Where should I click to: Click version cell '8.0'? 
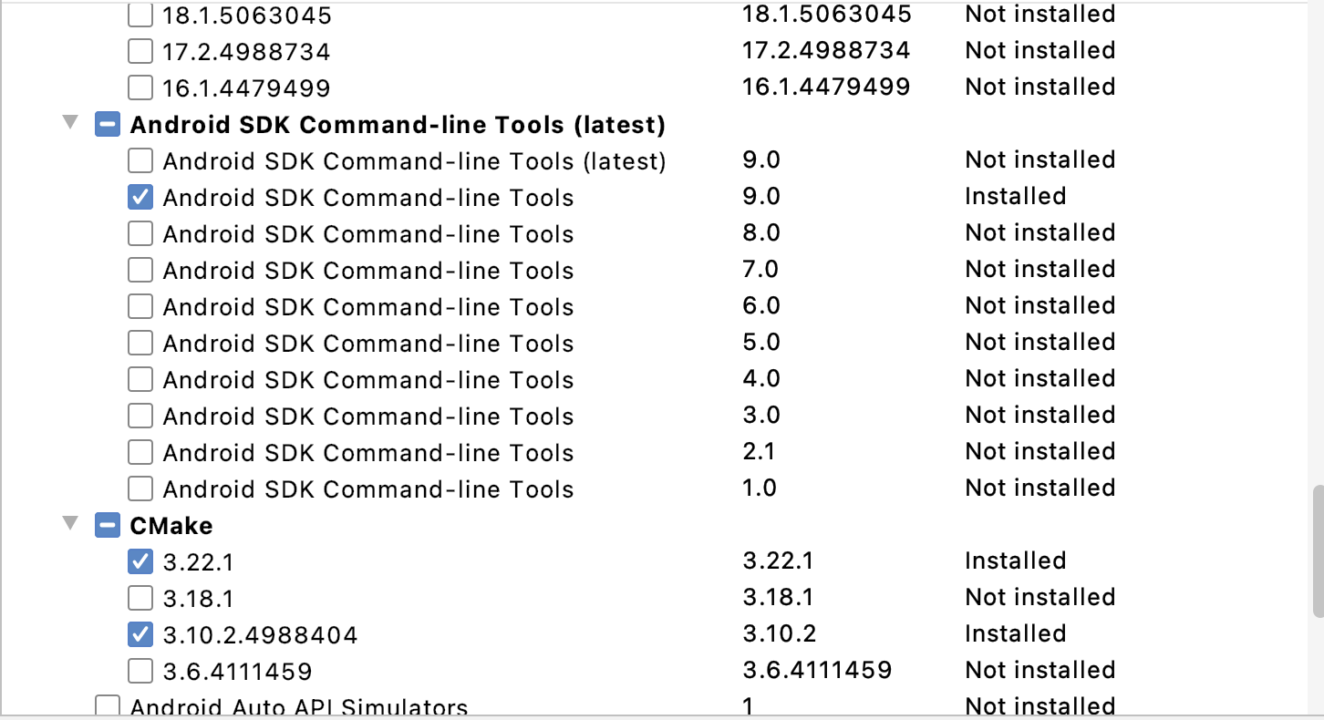761,232
